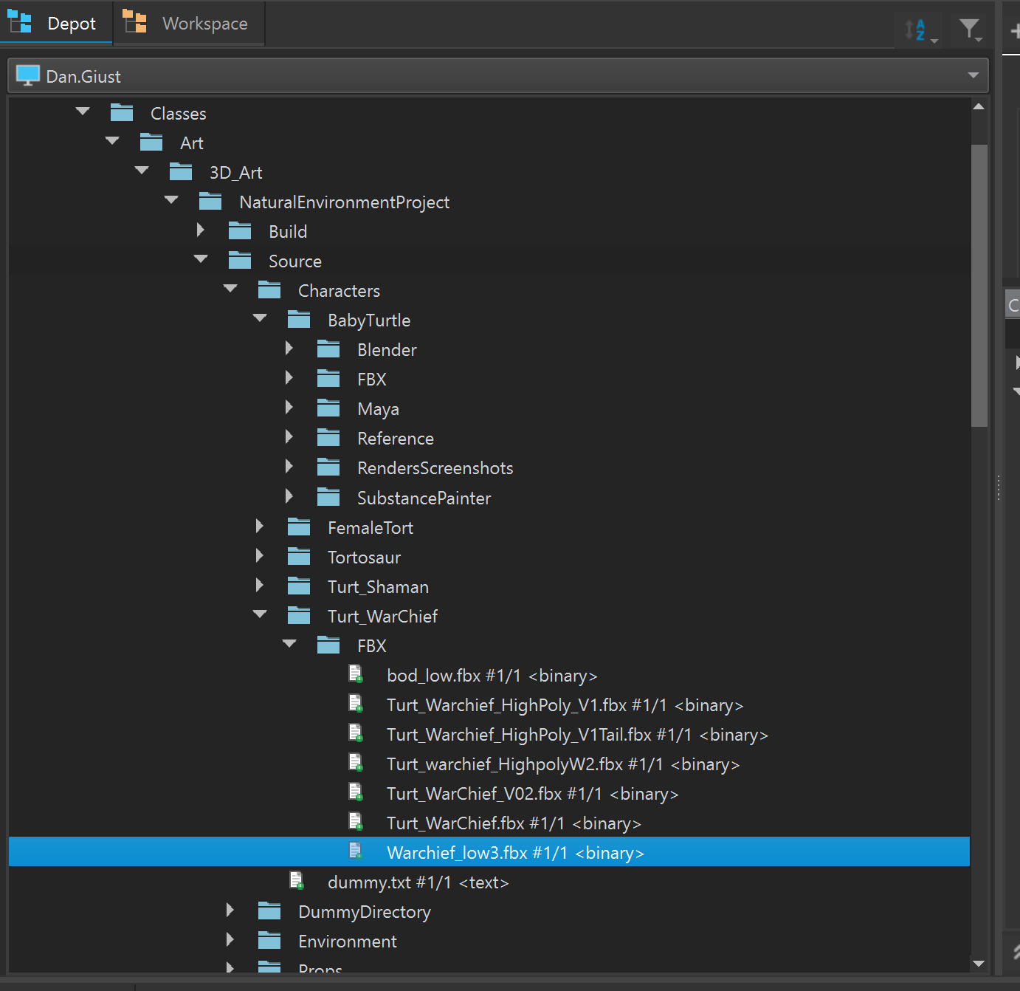1020x991 pixels.
Task: Expand the SubstancePainter folder arrow
Action: (289, 497)
